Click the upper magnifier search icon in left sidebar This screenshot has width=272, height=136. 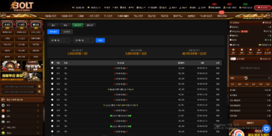pyautogui.click(x=39, y=86)
